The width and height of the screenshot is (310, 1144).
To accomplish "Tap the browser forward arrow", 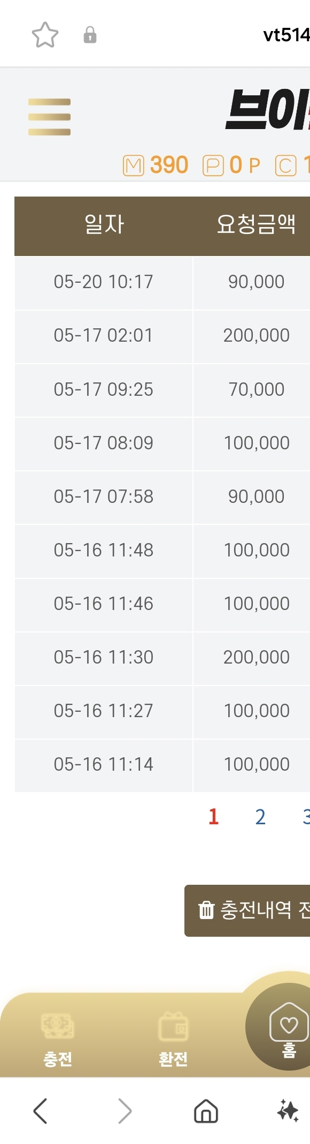I will [x=125, y=1111].
